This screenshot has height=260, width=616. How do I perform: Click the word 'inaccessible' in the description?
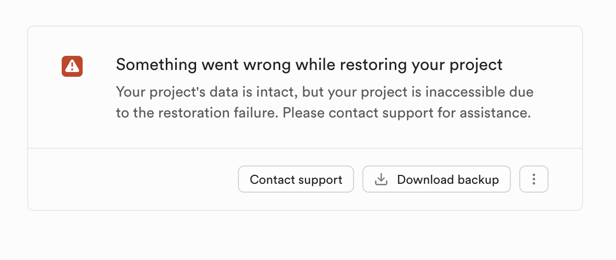coord(469,93)
